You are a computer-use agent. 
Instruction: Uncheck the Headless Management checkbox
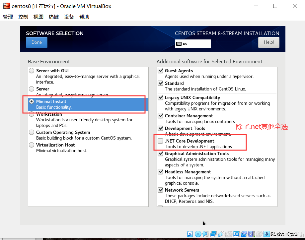(x=160, y=172)
